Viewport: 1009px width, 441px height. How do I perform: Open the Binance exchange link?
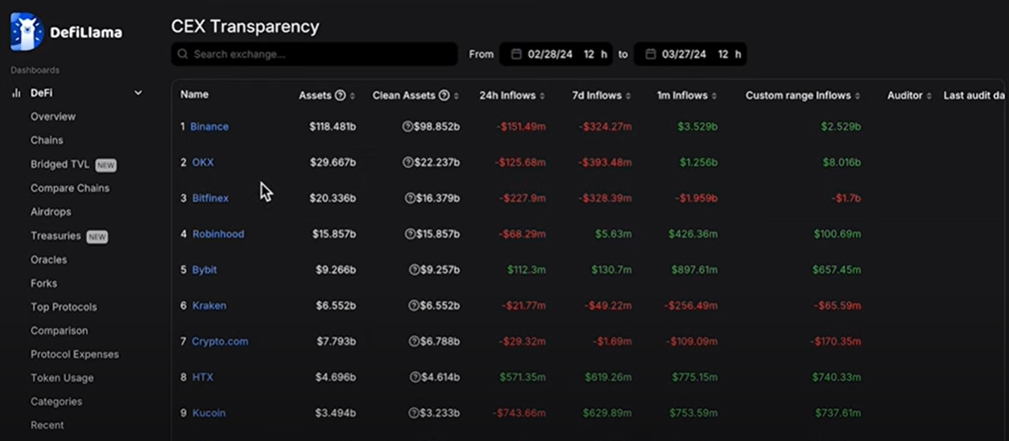click(x=209, y=126)
